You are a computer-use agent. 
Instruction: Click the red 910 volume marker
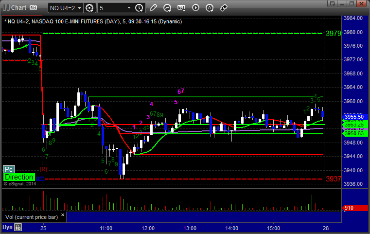click(x=354, y=208)
